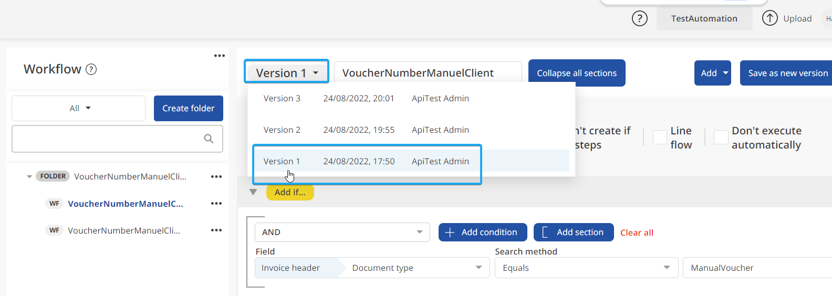Click the search magnifier icon
832x296 pixels.
click(209, 139)
